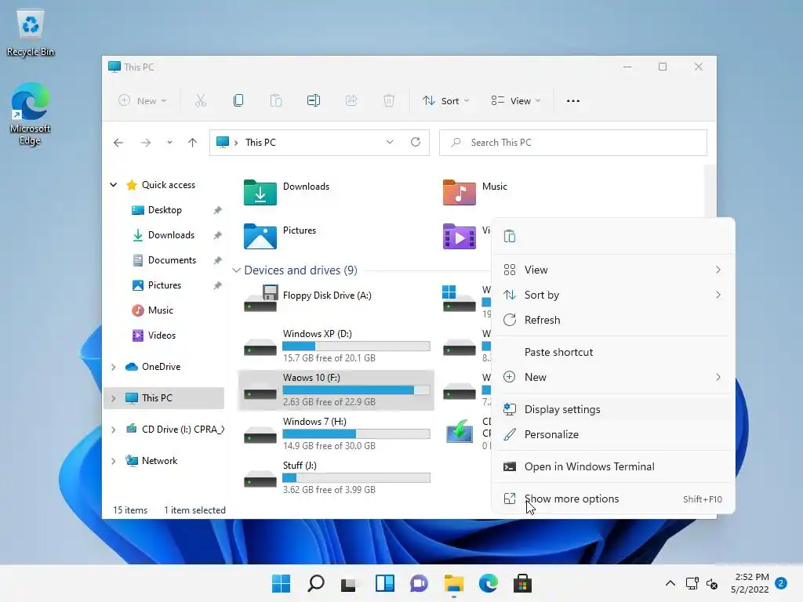This screenshot has width=803, height=602.
Task: Click the Share icon in toolbar
Action: tap(351, 101)
